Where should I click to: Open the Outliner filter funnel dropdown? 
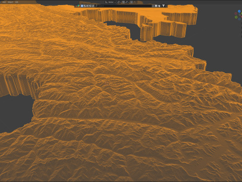[164, 6]
